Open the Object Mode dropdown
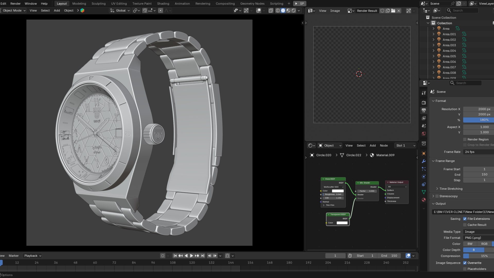Screen dimensions: 494x278 tap(13, 11)
